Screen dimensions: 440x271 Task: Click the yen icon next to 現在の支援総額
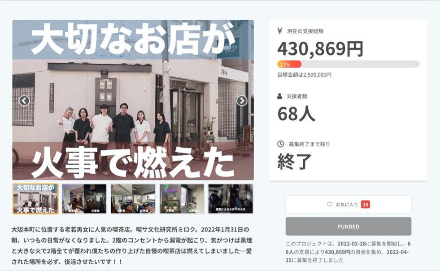[x=279, y=31]
